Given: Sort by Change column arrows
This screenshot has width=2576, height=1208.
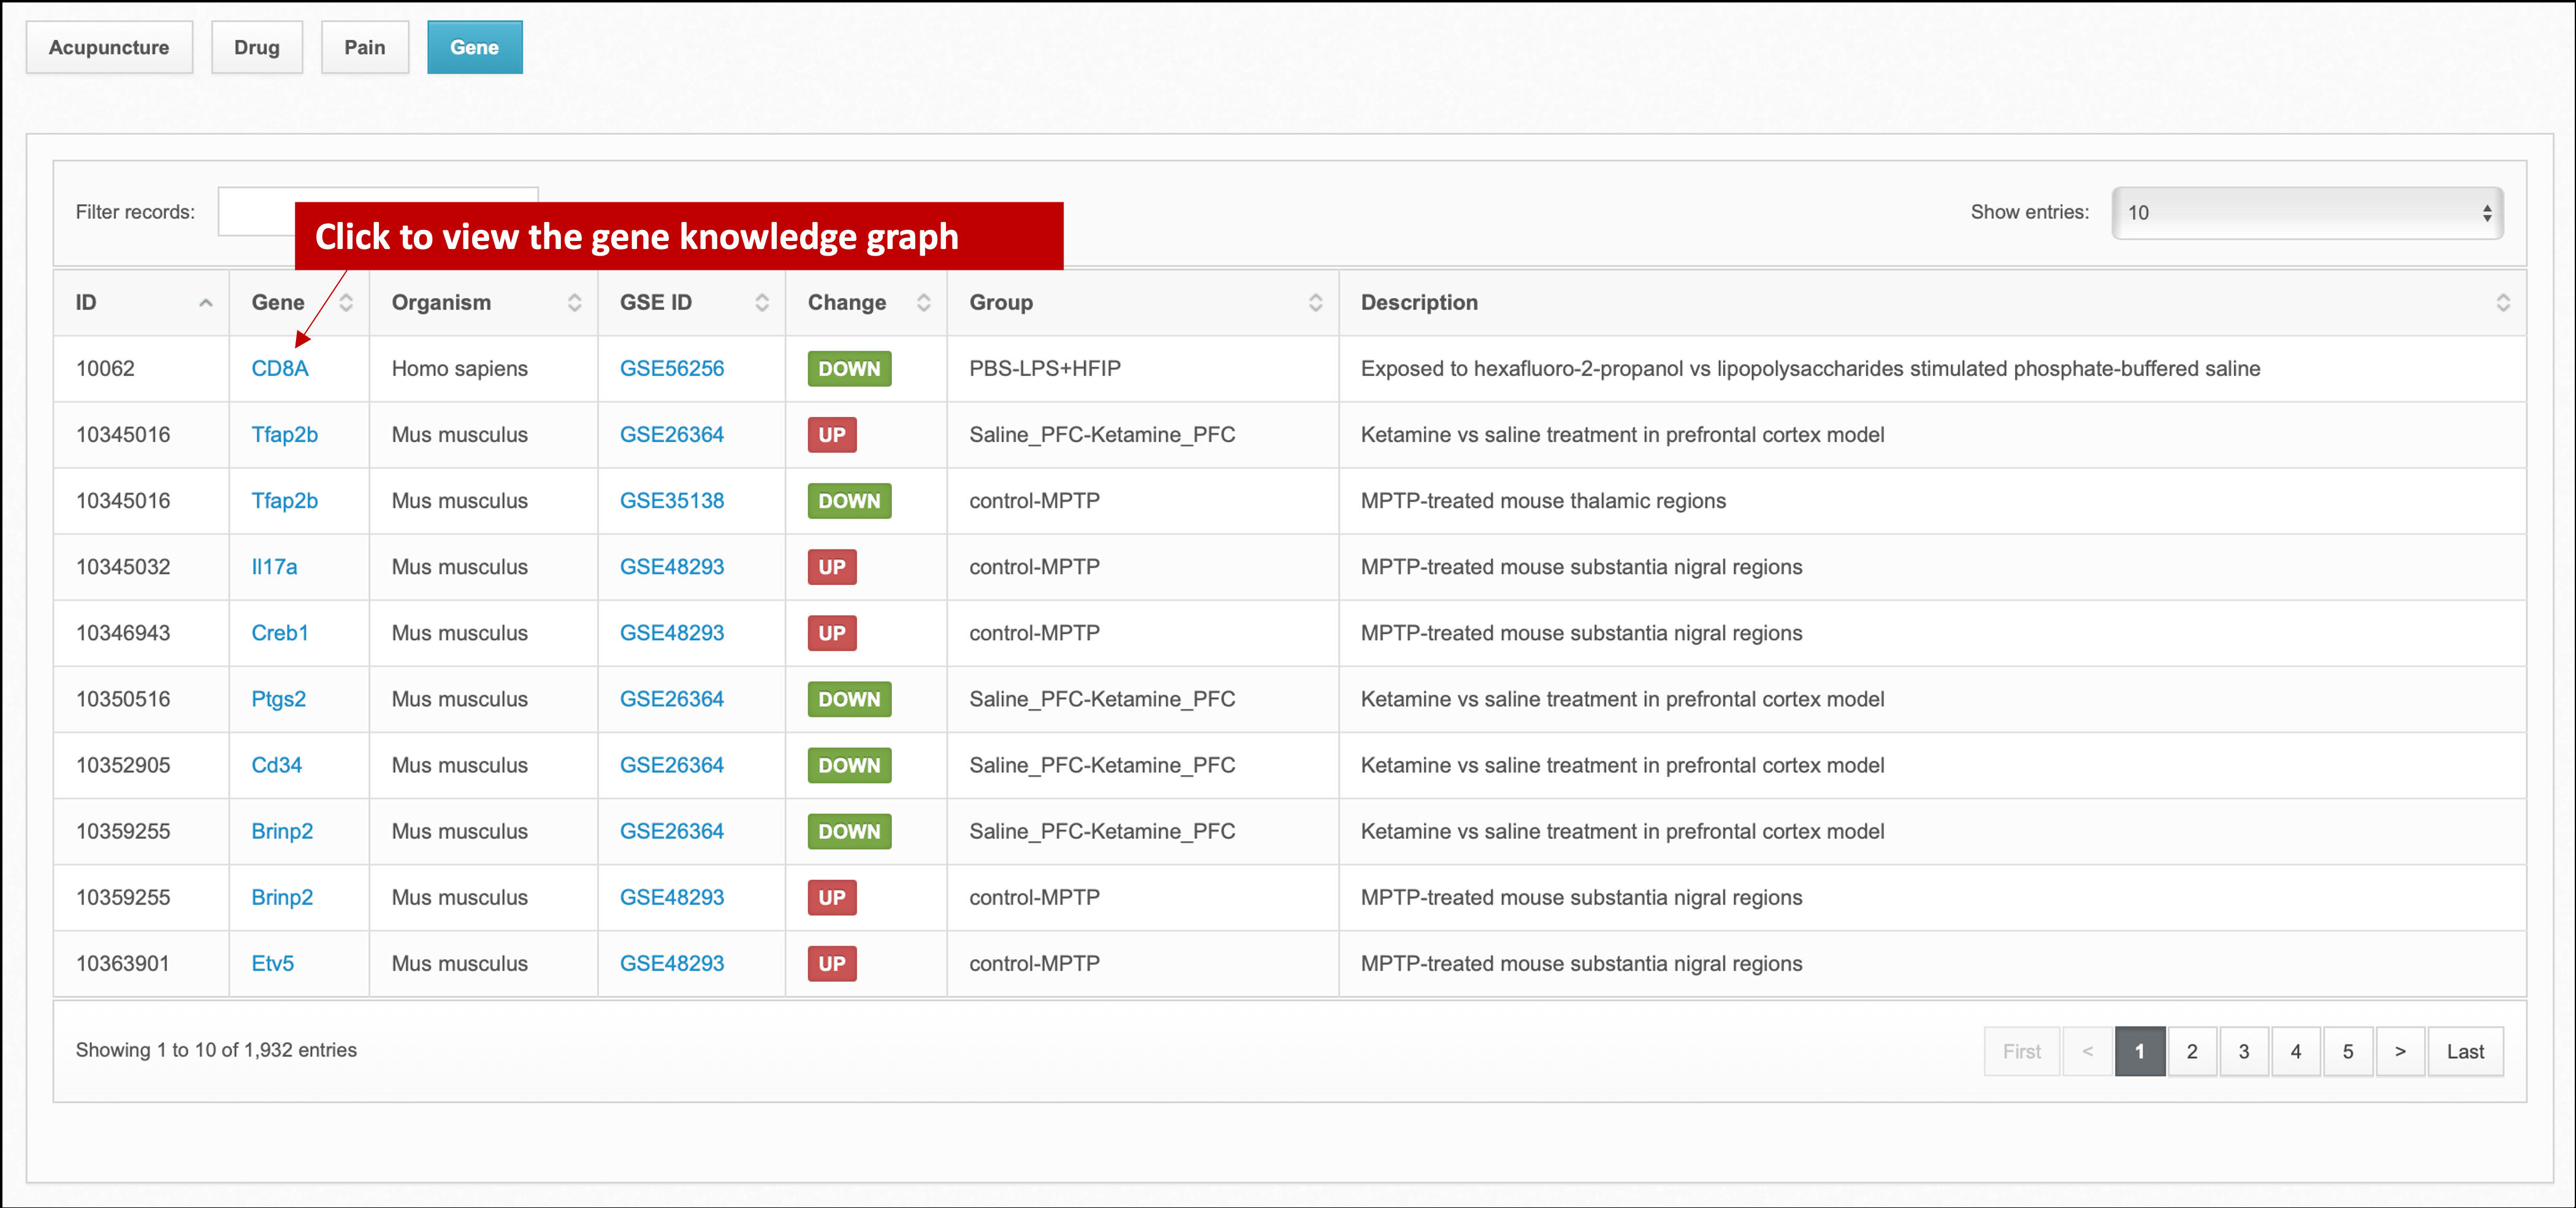Looking at the screenshot, I should point(923,303).
